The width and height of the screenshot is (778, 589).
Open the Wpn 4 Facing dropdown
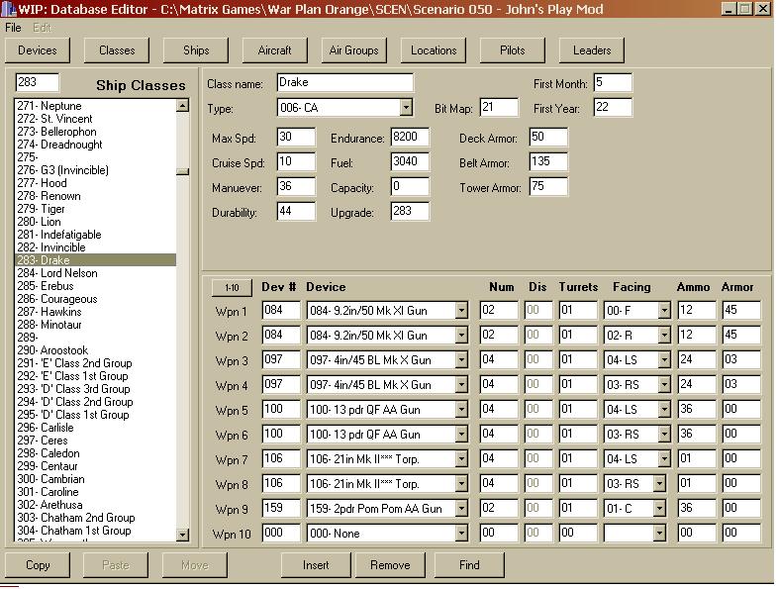[x=664, y=385]
